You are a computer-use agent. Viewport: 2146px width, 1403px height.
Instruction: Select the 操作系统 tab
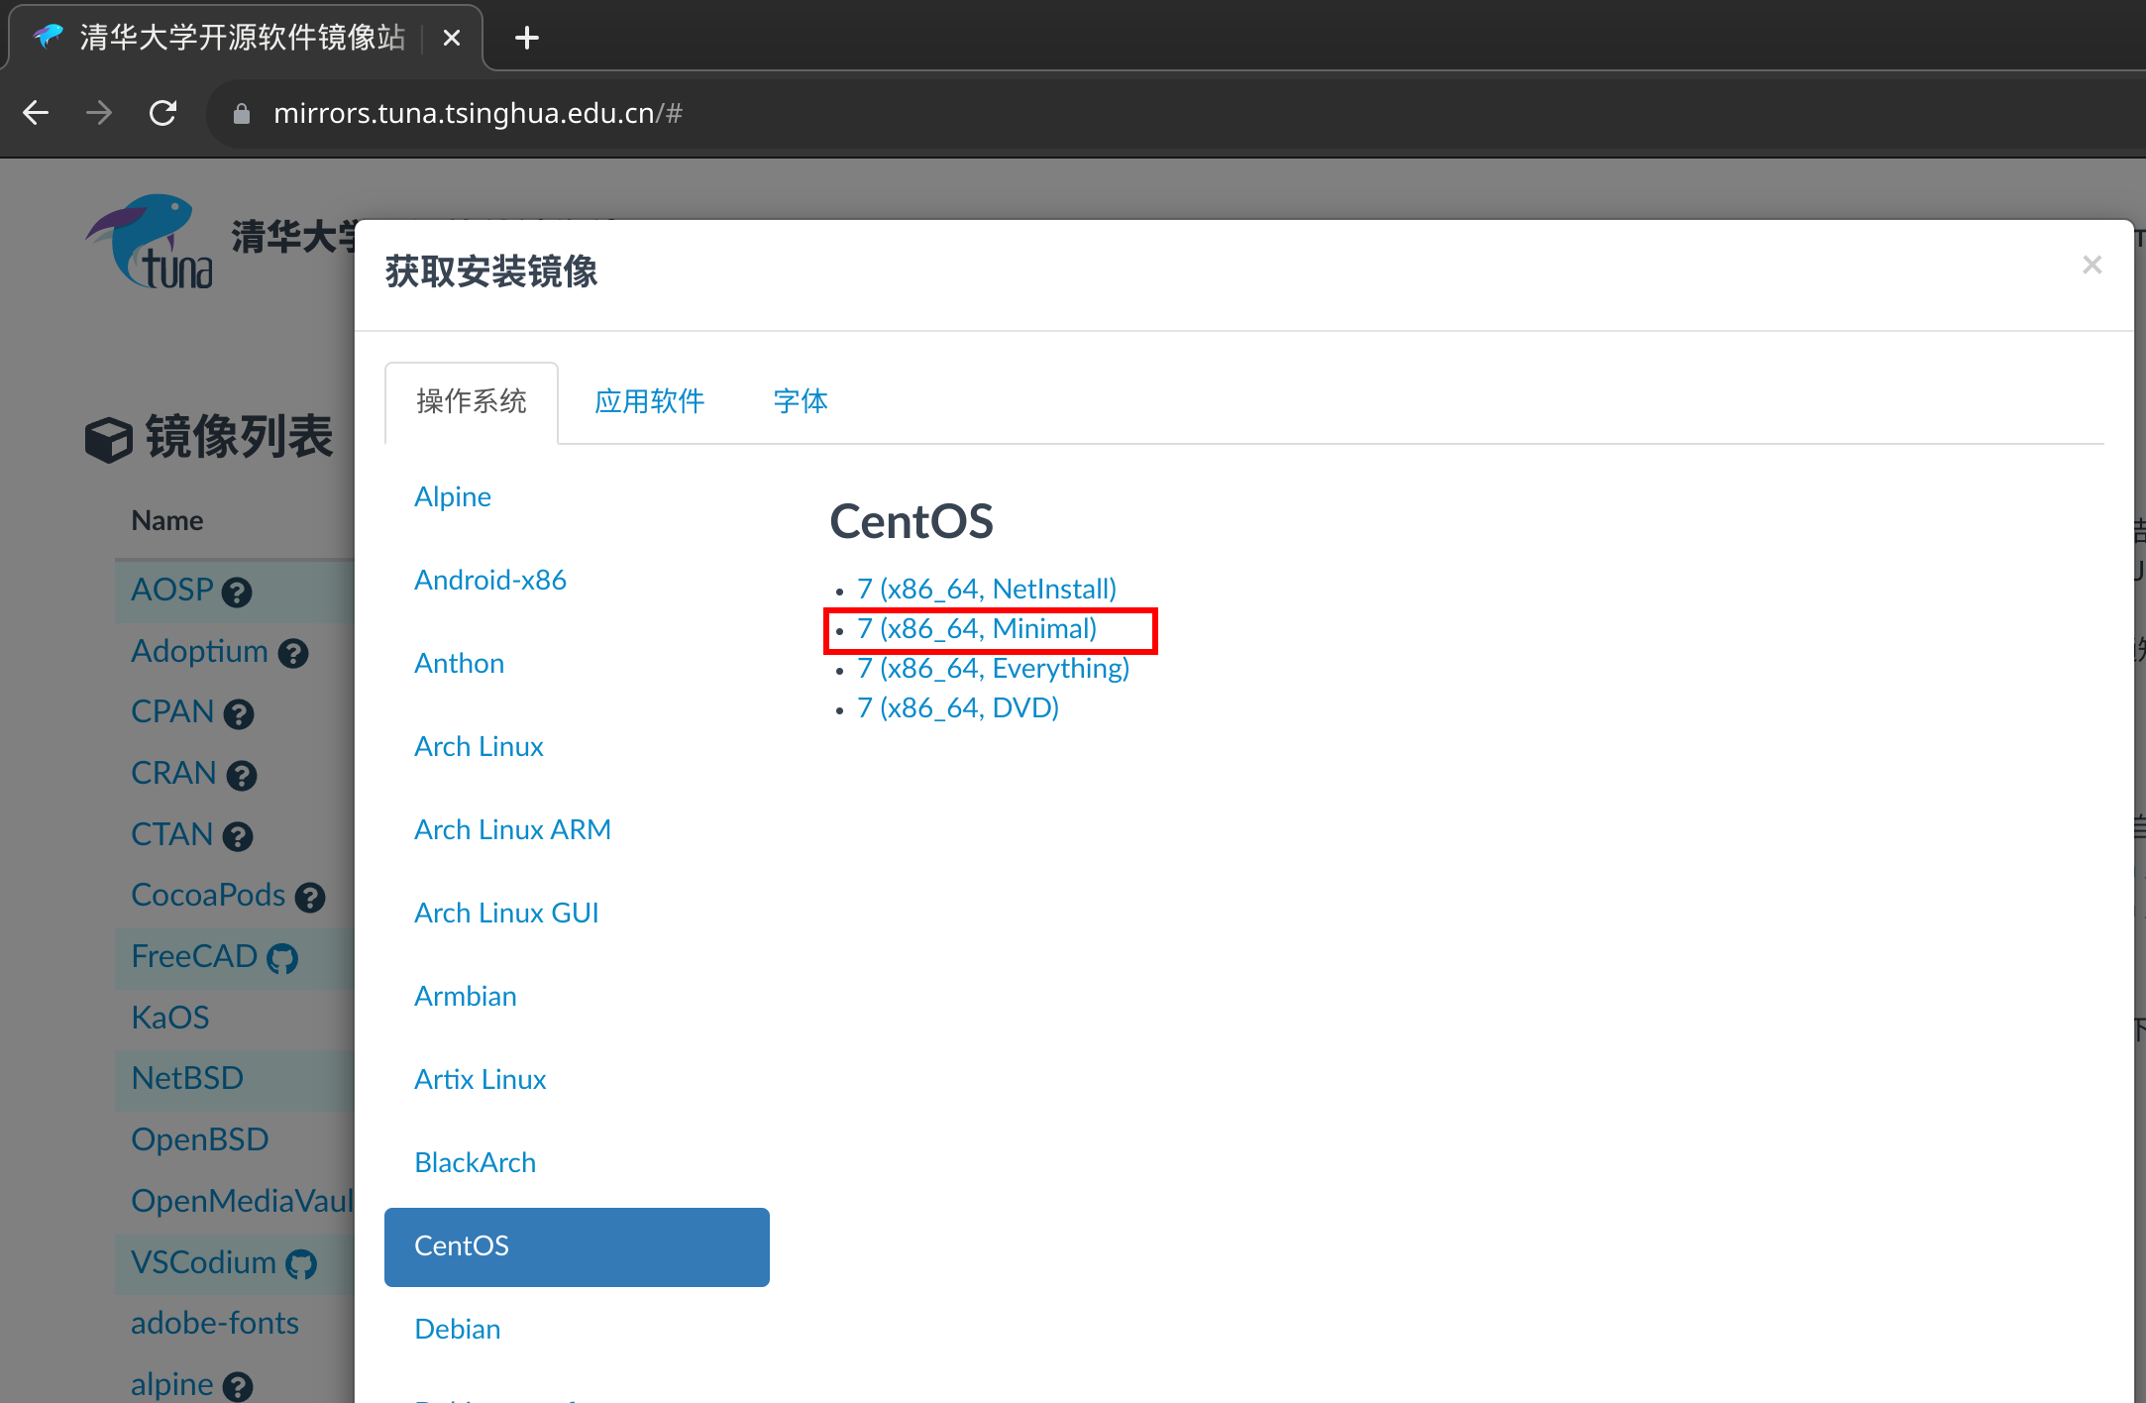coord(472,402)
